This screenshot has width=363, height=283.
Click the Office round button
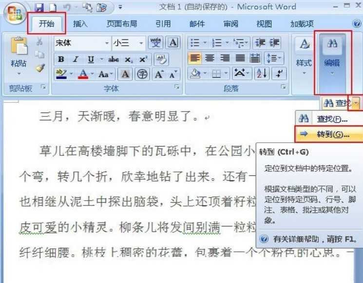[14, 13]
